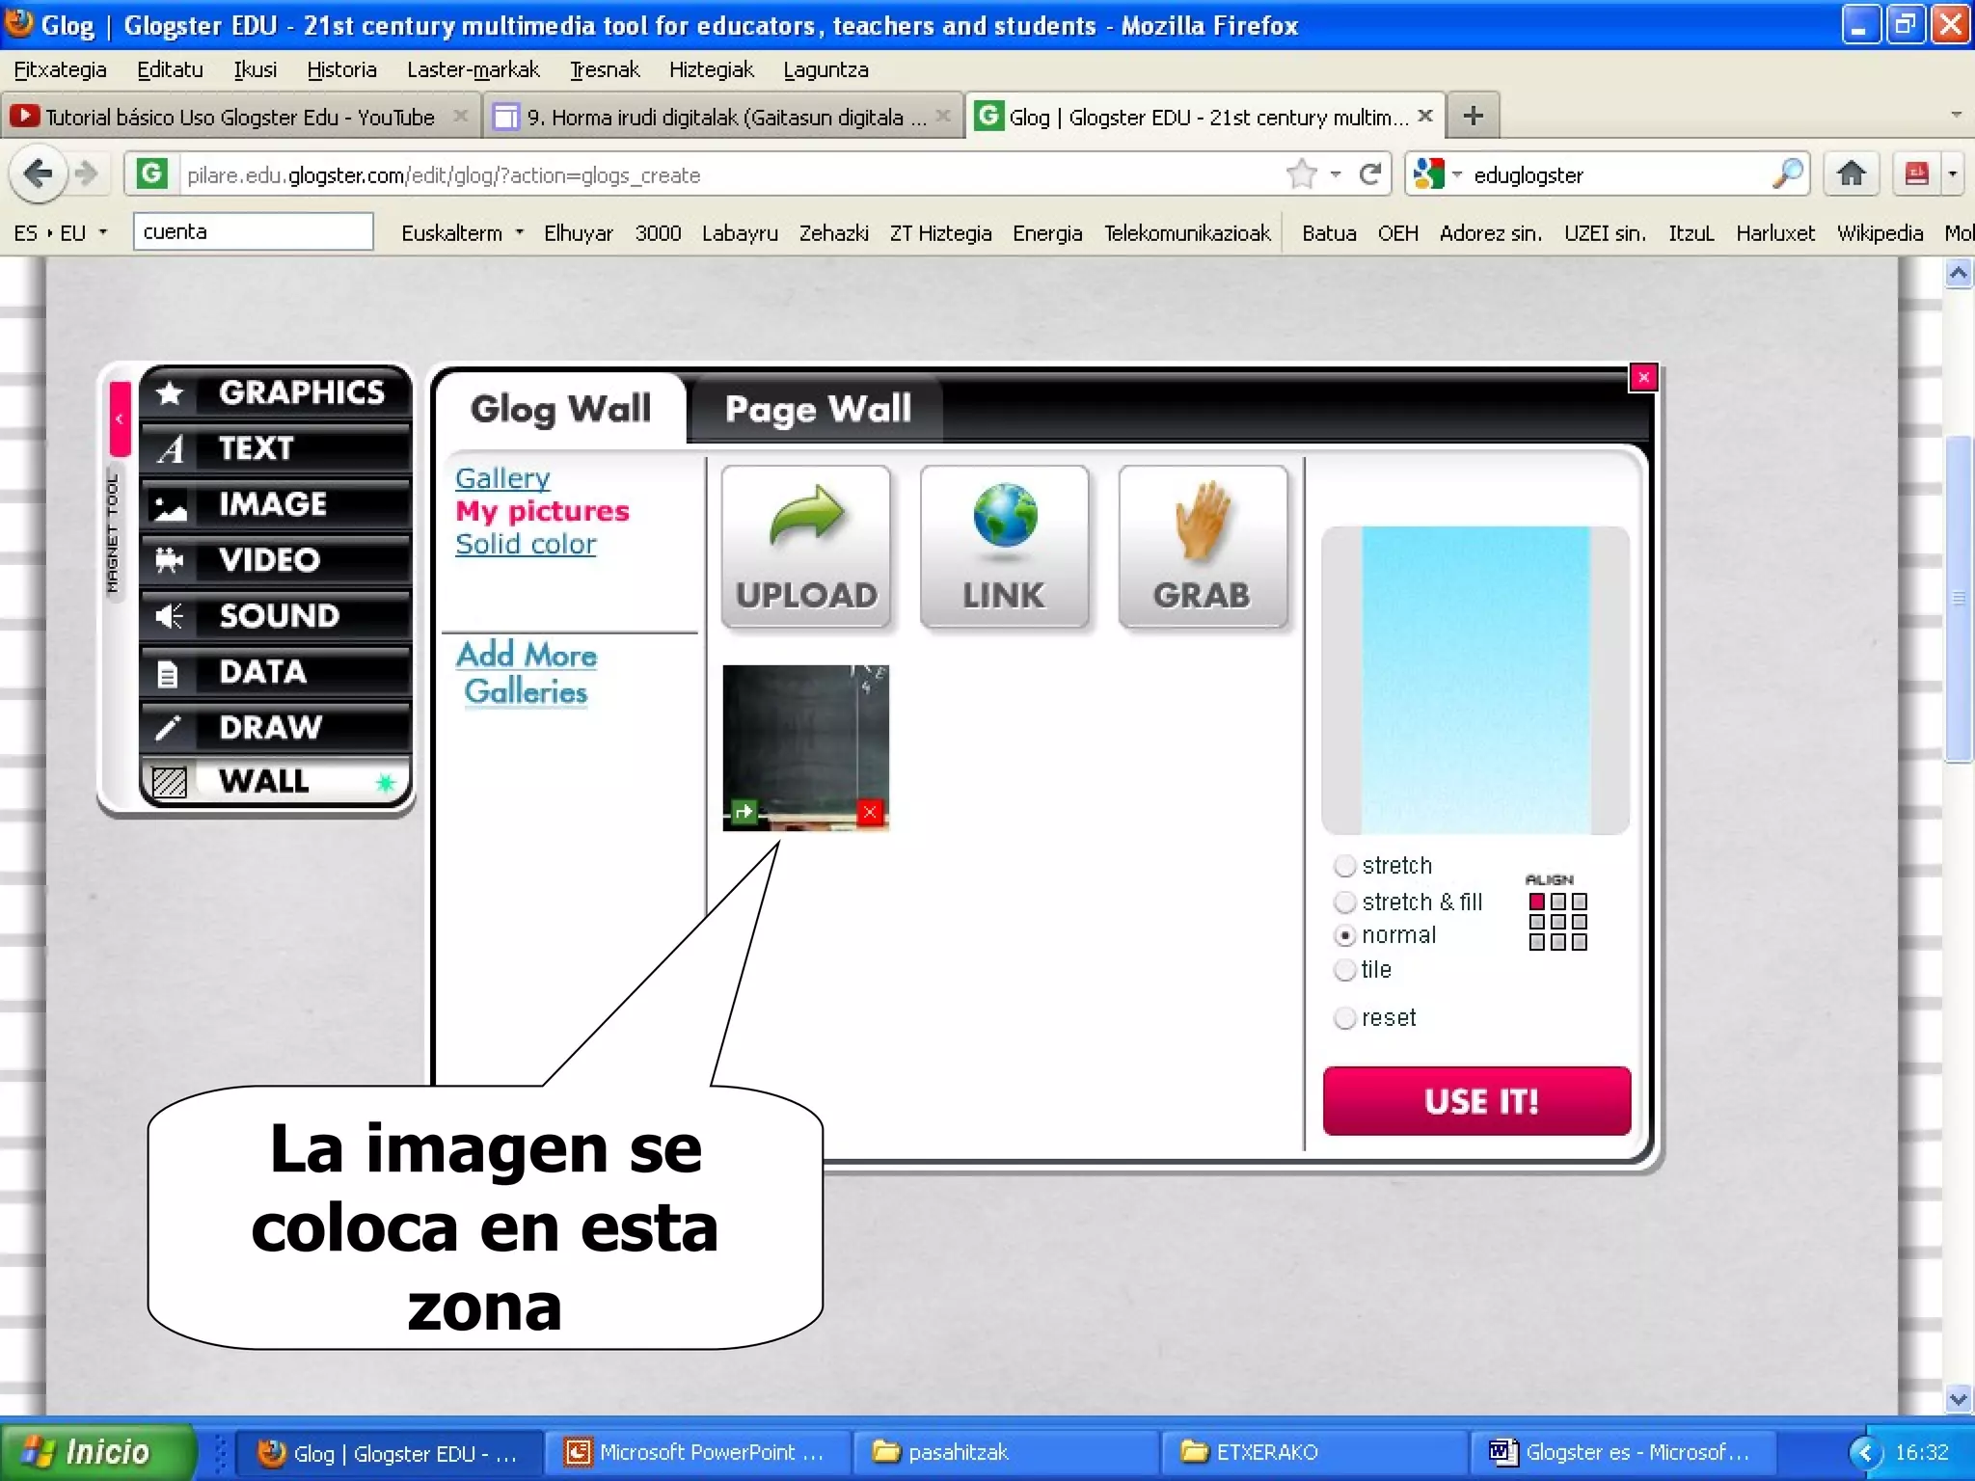Screen dimensions: 1975x1481
Task: Open the bookmark star dropdown arrow
Action: coord(1336,175)
